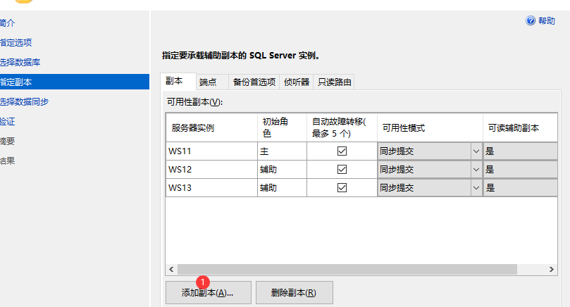Viewport: 570px width, 307px height.
Task: Open 选择数据同步 step in sidebar
Action: coord(24,101)
